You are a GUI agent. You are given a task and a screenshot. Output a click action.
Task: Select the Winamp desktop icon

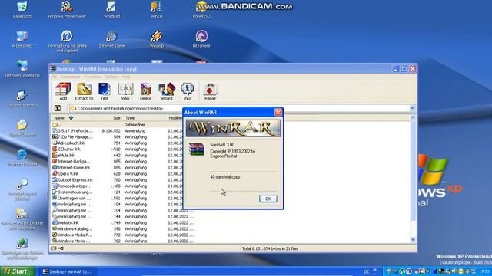(157, 39)
